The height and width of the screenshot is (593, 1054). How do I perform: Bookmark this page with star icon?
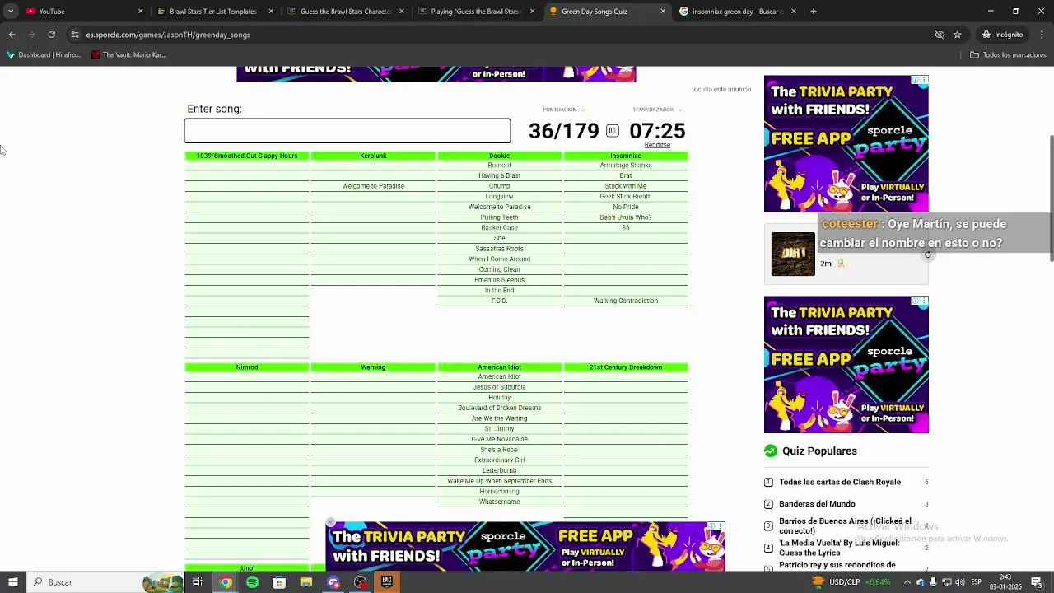point(957,35)
